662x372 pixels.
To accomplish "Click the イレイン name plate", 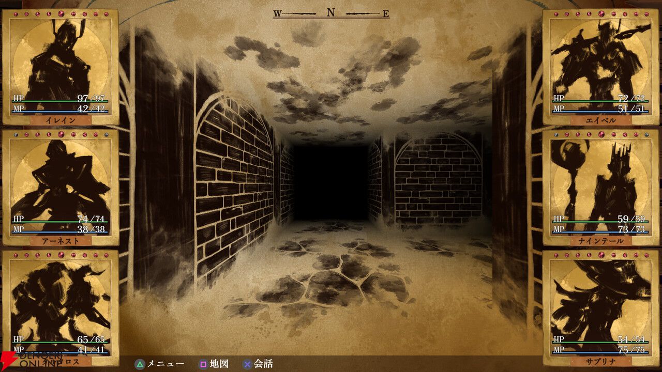I will tap(61, 120).
